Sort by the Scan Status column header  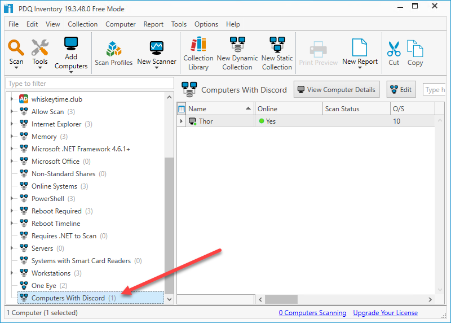point(356,109)
